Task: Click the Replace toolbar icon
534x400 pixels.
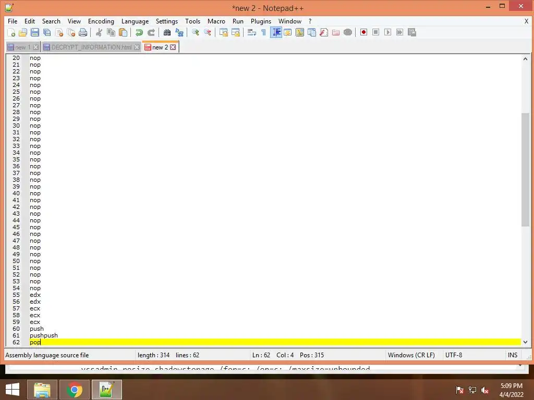Action: click(x=179, y=32)
